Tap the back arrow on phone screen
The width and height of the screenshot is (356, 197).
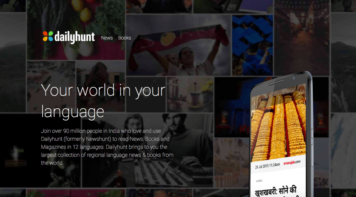(x=255, y=104)
